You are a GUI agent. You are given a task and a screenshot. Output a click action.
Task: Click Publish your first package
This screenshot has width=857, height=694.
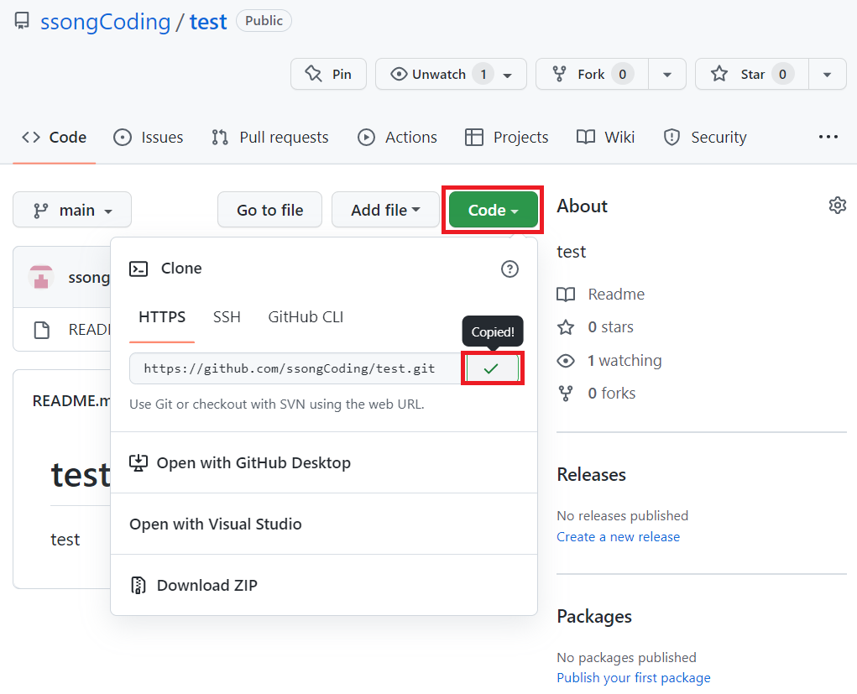pos(634,678)
